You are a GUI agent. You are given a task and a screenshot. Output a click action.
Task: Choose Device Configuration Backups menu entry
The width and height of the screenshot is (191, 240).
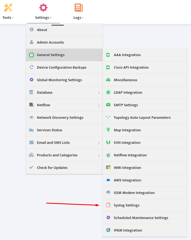pos(64,68)
